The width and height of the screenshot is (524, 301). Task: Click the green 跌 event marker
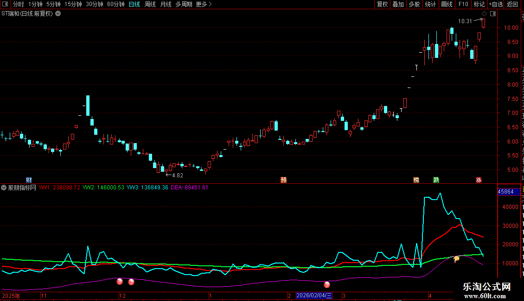436,180
